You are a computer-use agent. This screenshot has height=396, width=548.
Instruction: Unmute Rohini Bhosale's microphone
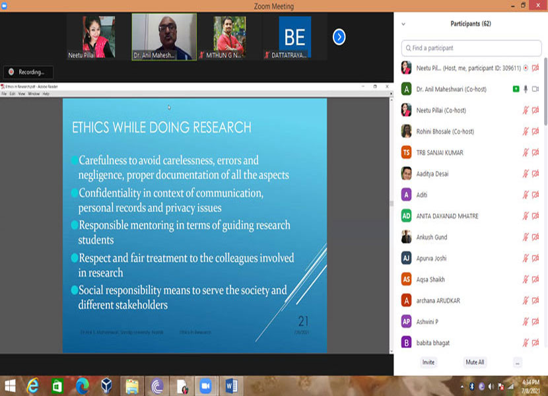[x=526, y=131]
